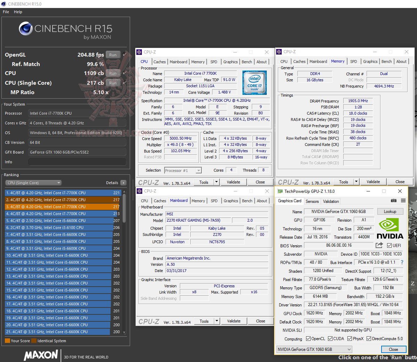Open the graphics card selector dropdown
417x362 pixels.
pos(349,349)
